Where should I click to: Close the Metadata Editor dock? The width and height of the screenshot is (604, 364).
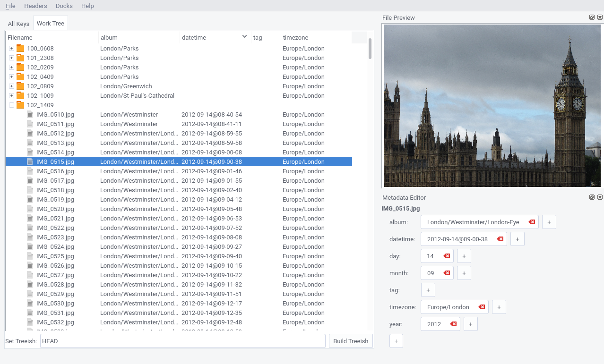[x=600, y=197]
